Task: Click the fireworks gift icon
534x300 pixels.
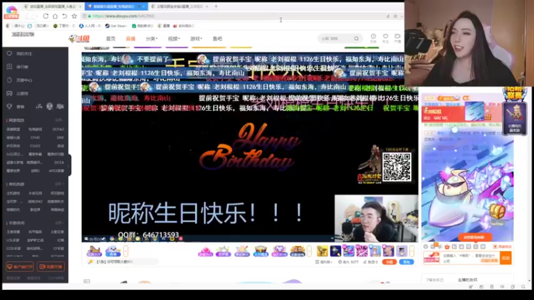Action: point(242,251)
